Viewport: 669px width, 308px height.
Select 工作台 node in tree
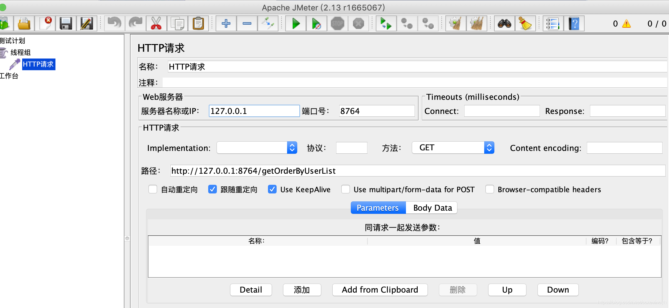[9, 76]
